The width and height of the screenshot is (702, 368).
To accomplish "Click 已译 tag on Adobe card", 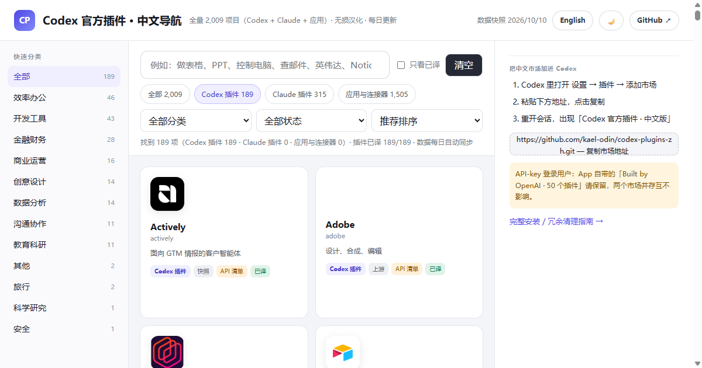I will (435, 269).
